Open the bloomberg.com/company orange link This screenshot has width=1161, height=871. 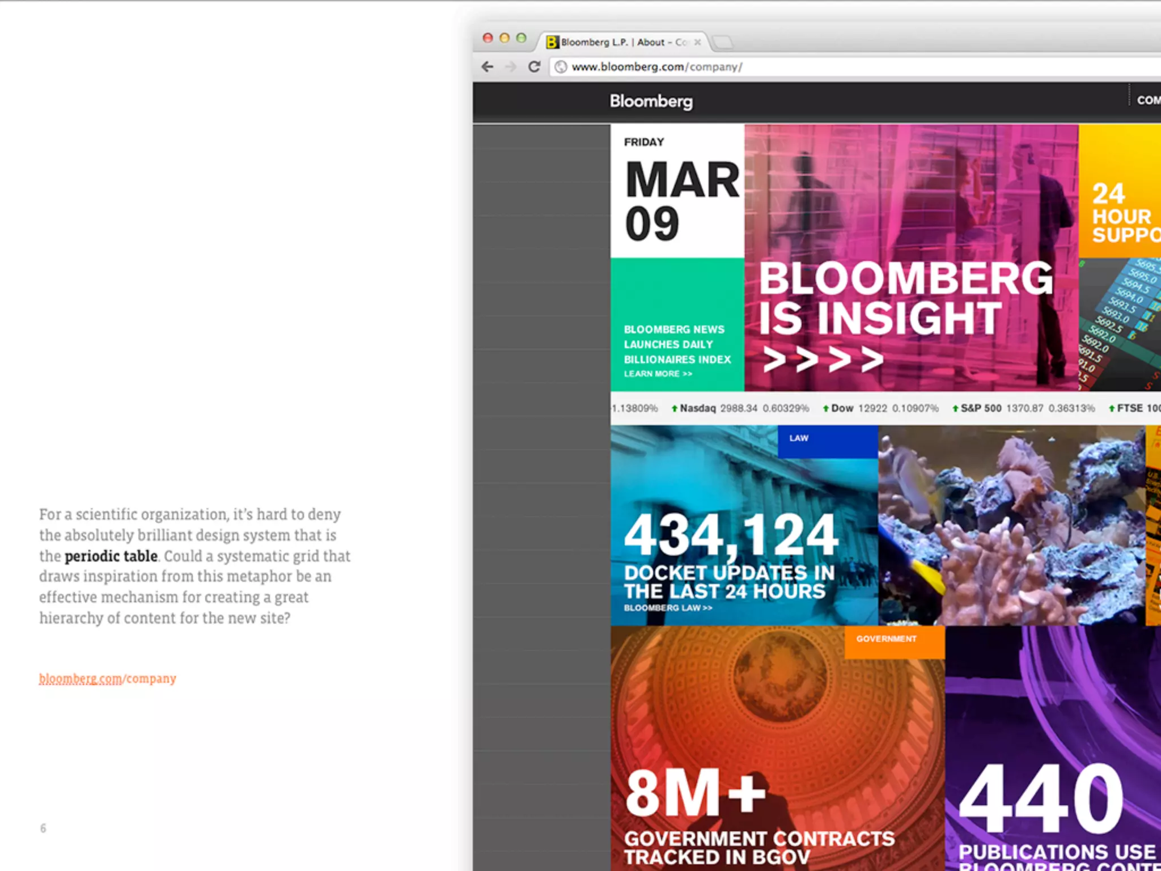point(107,678)
